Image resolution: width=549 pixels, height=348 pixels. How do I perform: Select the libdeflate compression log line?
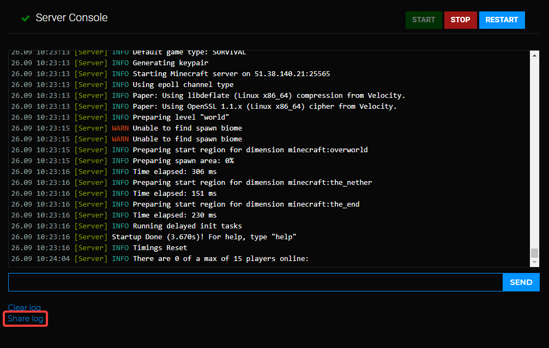point(208,95)
